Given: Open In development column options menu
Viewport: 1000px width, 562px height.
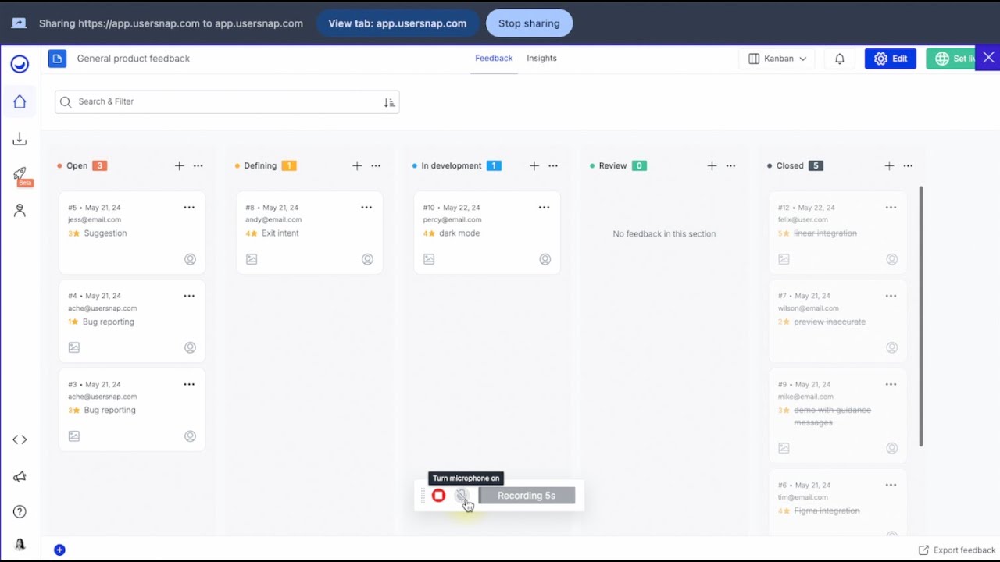Looking at the screenshot, I should tap(553, 165).
